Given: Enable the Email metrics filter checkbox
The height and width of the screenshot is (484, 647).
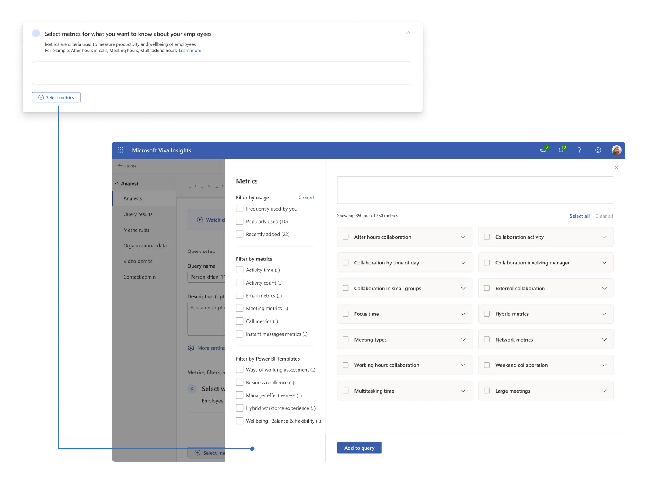Looking at the screenshot, I should [x=240, y=296].
